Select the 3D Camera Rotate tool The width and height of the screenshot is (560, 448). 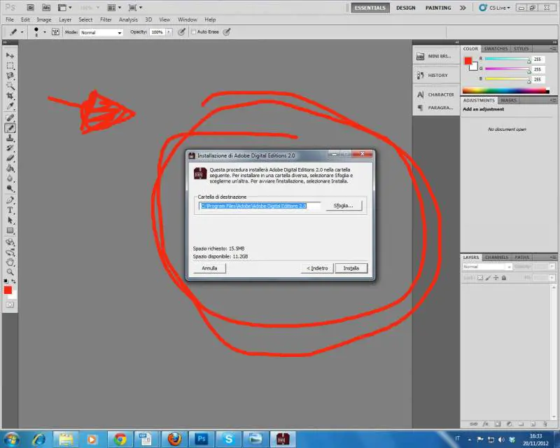(10, 252)
